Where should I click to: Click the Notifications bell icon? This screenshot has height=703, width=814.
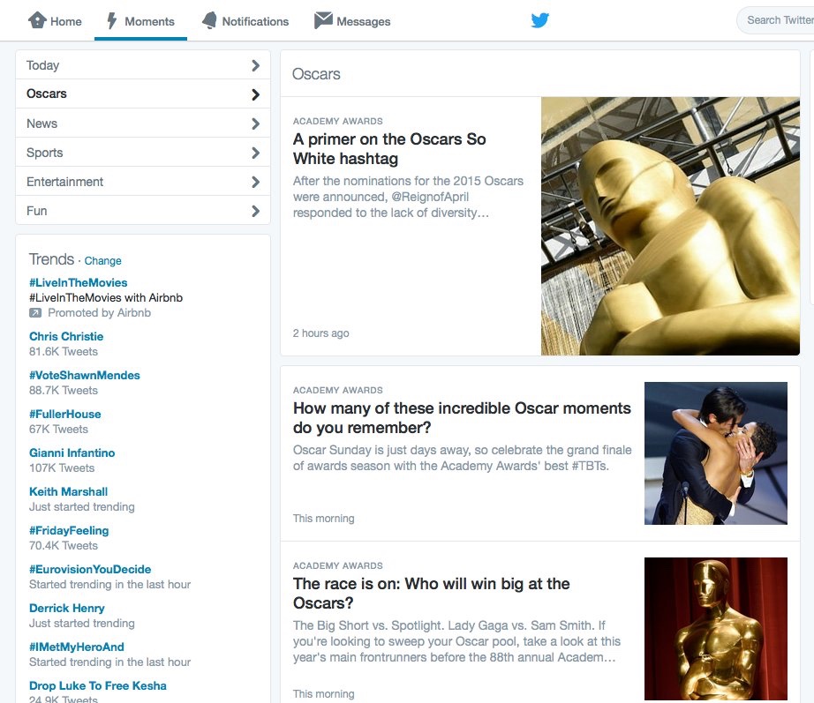[x=209, y=21]
